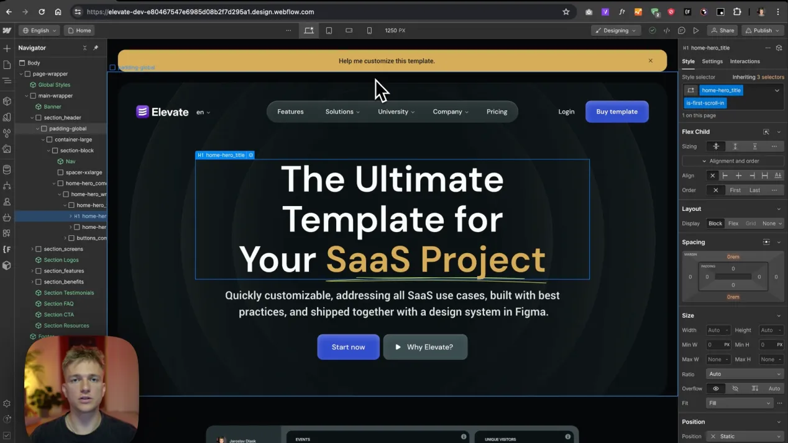Click the Buy template button
The height and width of the screenshot is (443, 788).
[616, 112]
